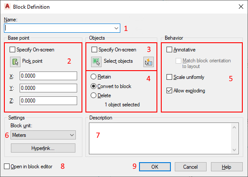Click the Select objects icon button
The image size is (248, 177).
[x=96, y=62]
